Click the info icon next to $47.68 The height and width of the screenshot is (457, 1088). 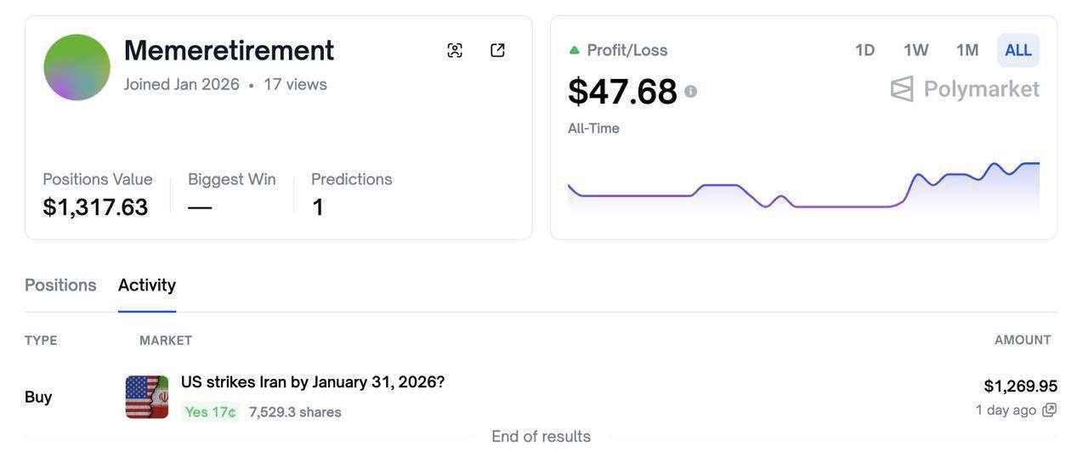[691, 91]
